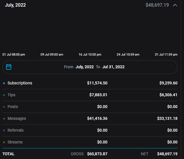Image resolution: width=184 pixels, height=159 pixels.
Task: Click the gross total $60,873.87 value
Action: coord(97,154)
